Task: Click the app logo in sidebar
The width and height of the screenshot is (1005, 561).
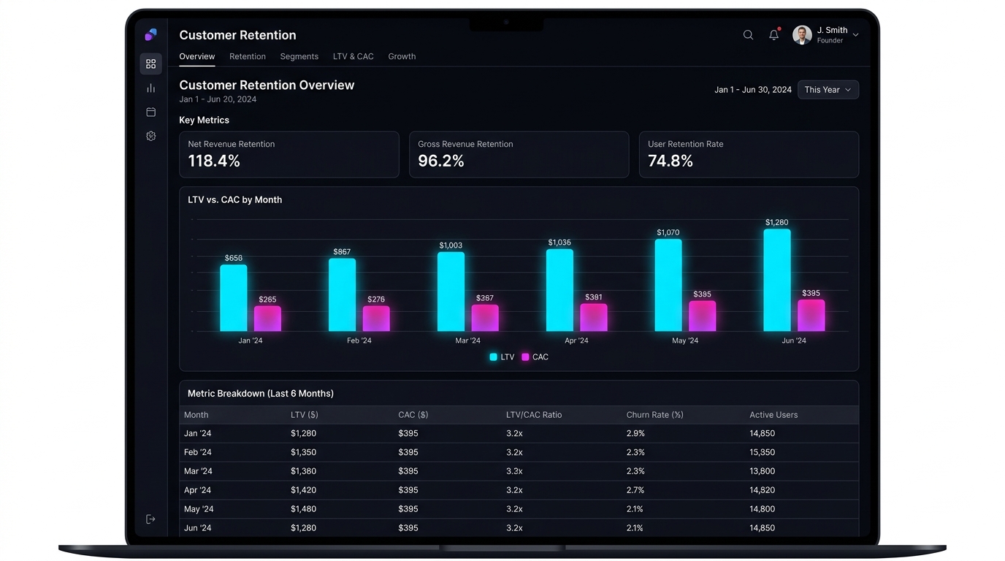Action: [150, 34]
